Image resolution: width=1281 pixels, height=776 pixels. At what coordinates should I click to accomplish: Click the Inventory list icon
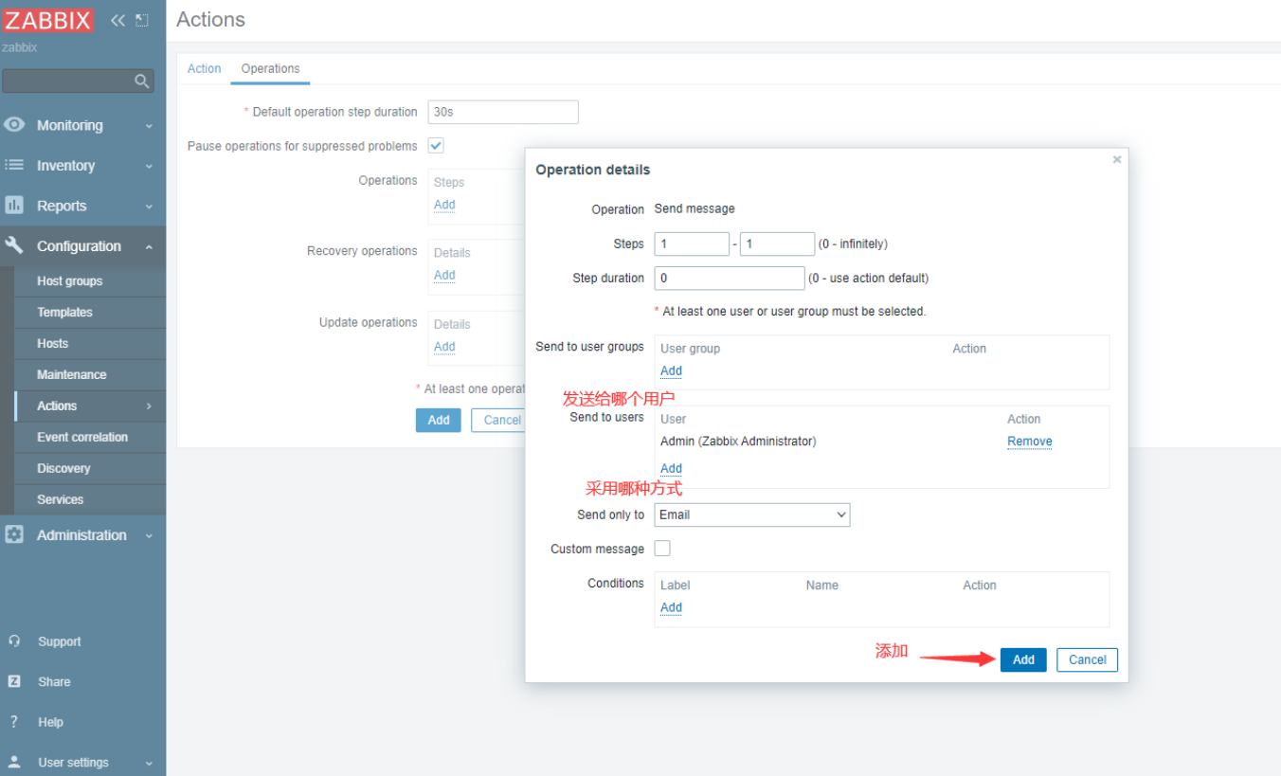pyautogui.click(x=14, y=165)
